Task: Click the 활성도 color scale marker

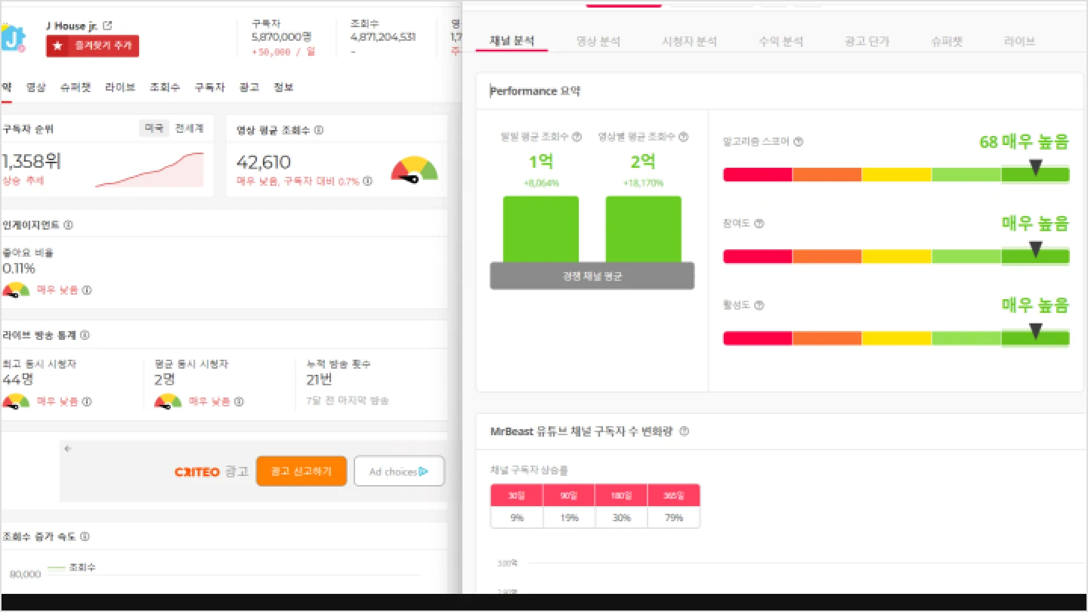Action: point(1035,331)
